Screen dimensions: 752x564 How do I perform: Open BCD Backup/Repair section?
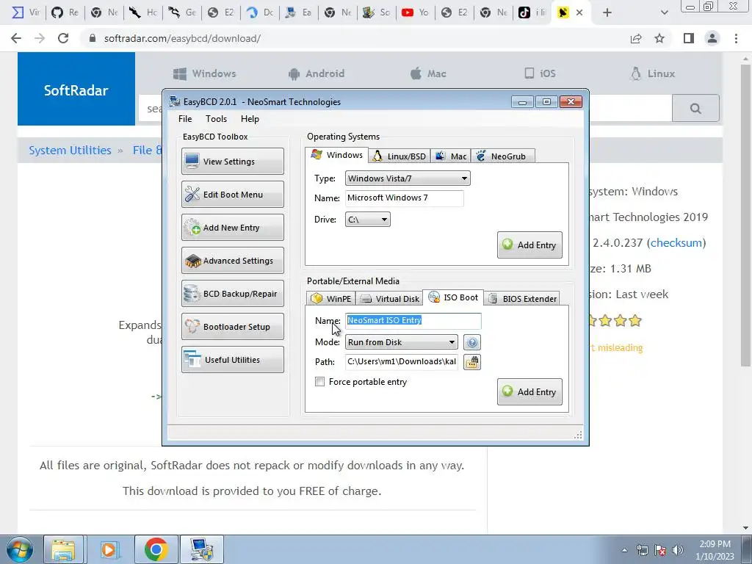coord(233,294)
